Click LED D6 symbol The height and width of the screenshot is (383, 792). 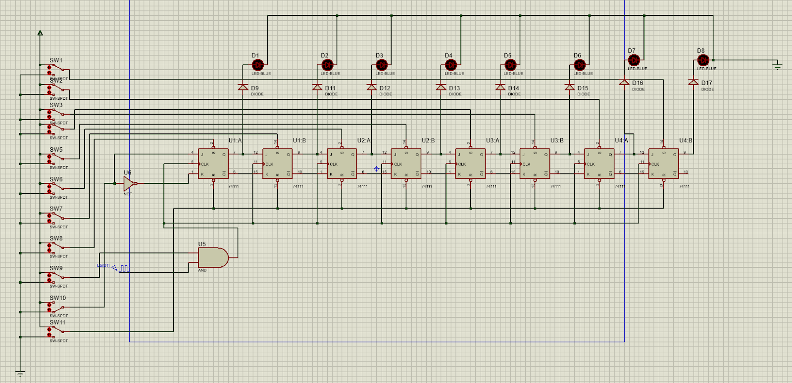580,65
